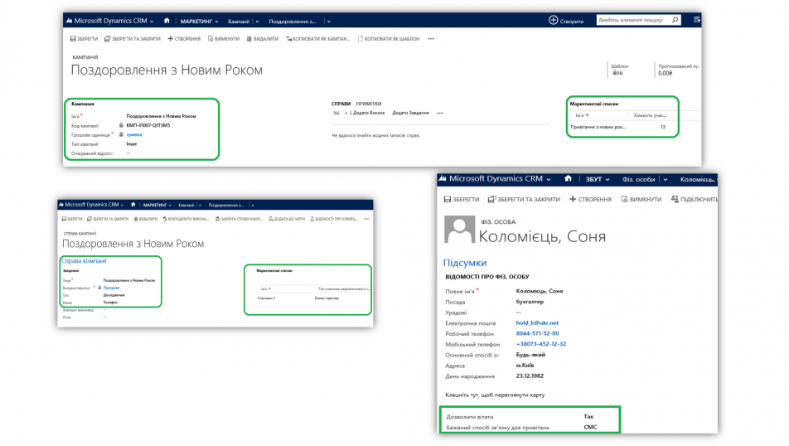Click the Продажи link in the campaign activity form
789x446 pixels.
pos(111,288)
